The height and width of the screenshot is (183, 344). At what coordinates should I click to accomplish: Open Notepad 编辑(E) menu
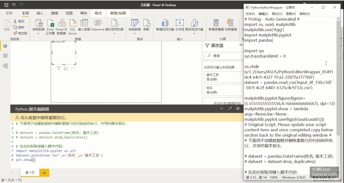(x=263, y=14)
